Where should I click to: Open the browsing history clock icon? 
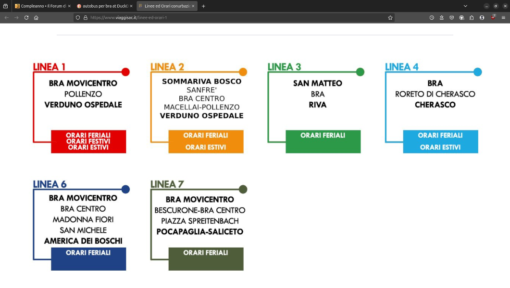tap(432, 17)
